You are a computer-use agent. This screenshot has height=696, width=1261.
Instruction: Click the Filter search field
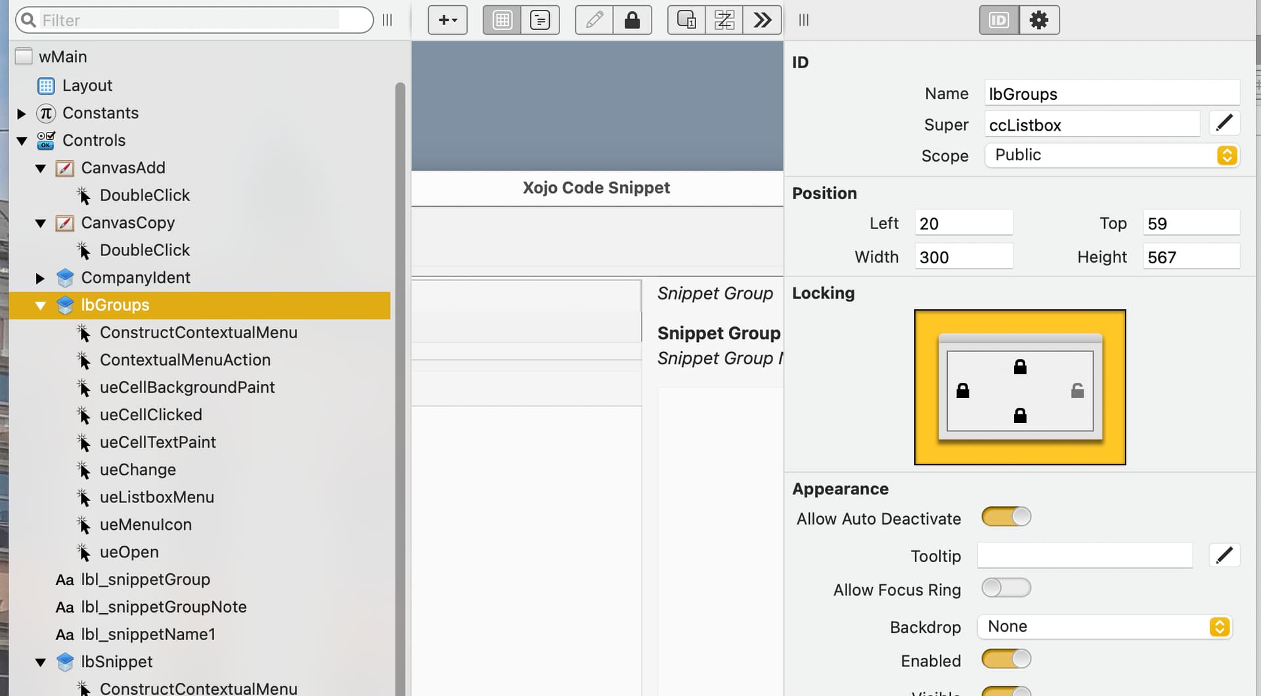pos(190,20)
